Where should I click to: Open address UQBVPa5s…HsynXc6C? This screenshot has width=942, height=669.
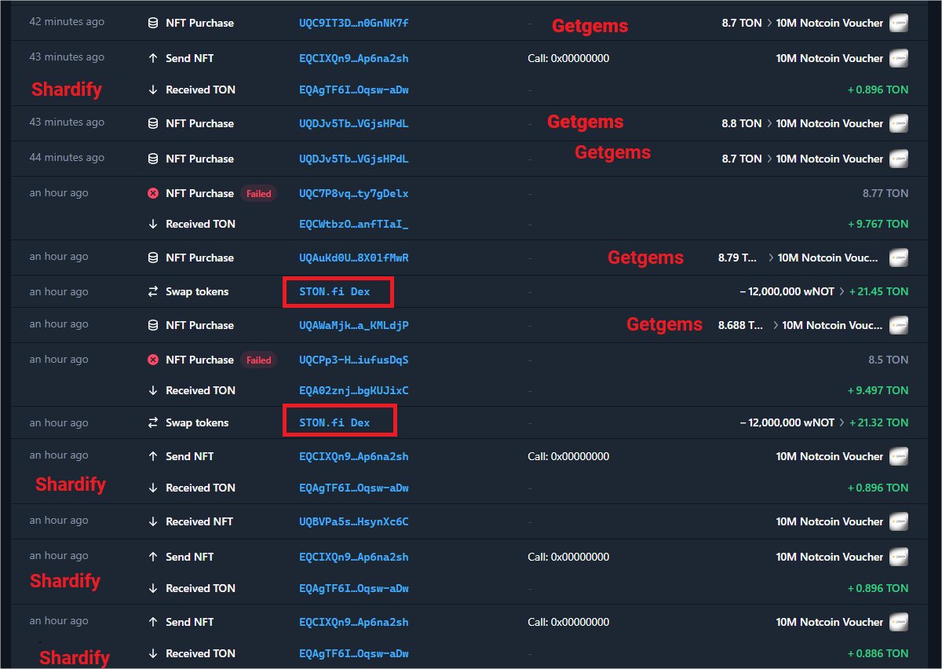click(x=353, y=521)
